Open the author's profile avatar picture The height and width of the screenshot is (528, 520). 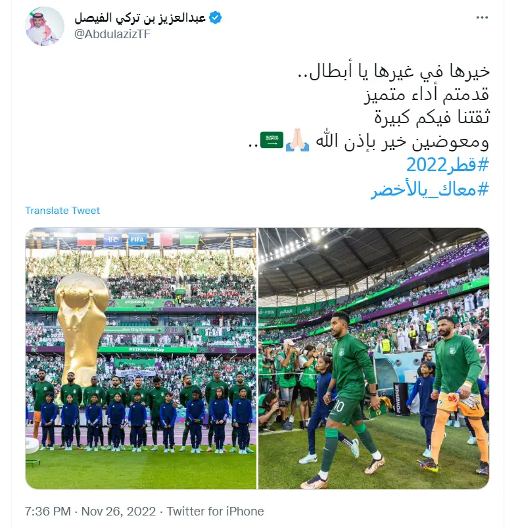[45, 26]
